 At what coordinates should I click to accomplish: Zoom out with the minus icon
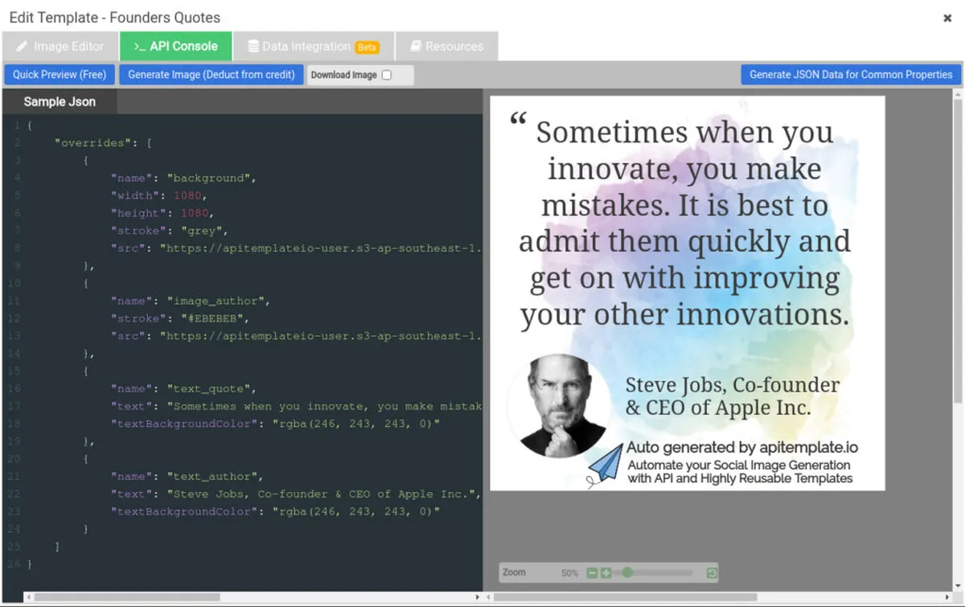pos(593,573)
